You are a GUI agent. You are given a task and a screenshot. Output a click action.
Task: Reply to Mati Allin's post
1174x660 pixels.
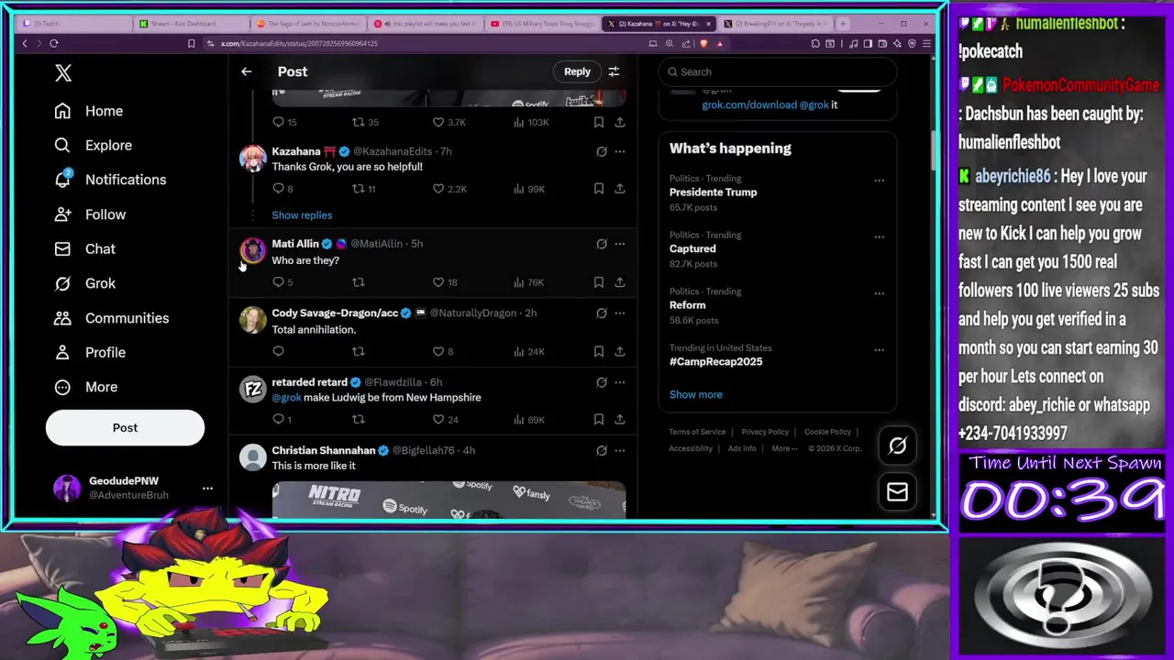(x=278, y=282)
